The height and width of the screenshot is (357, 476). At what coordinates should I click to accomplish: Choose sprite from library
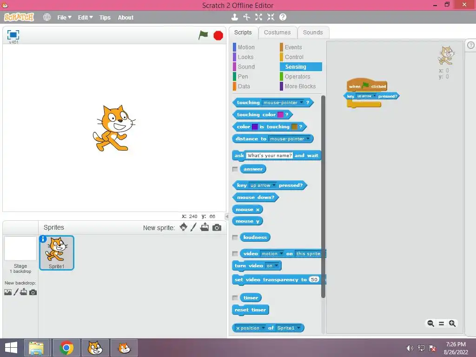coord(183,227)
